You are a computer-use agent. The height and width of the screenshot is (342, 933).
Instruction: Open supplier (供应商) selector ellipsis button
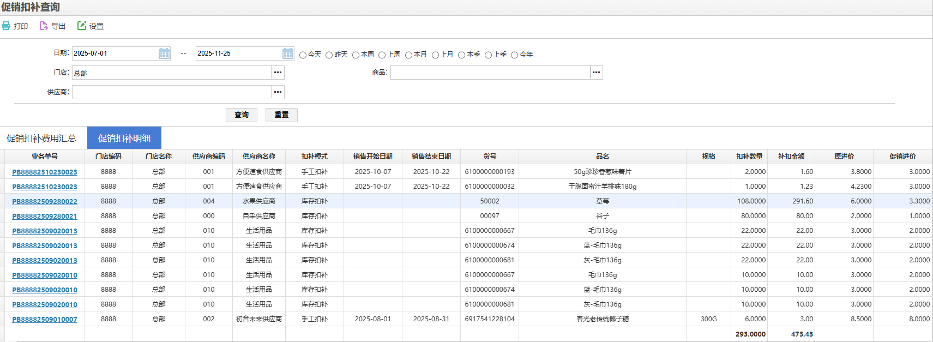click(x=278, y=92)
